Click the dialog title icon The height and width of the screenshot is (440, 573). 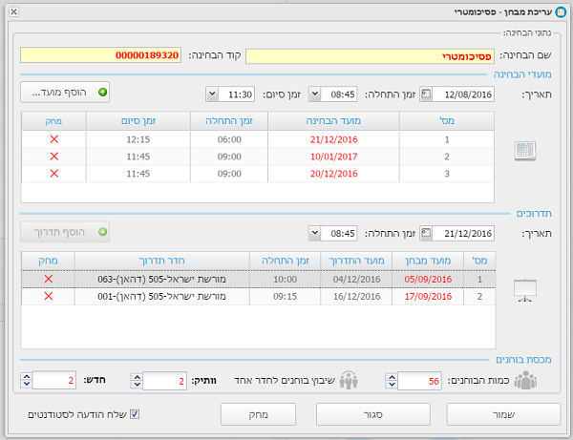point(561,12)
